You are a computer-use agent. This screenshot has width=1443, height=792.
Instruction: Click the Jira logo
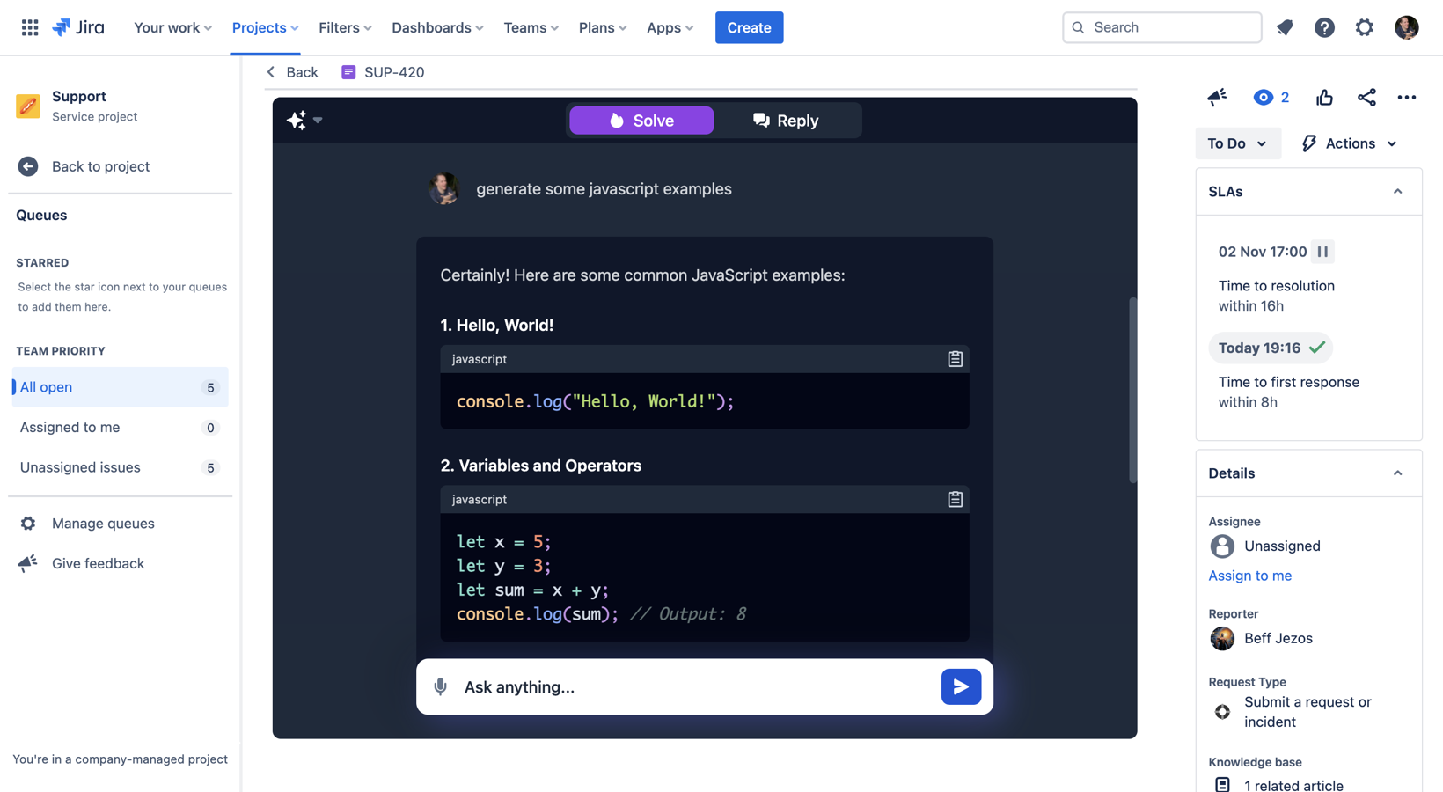(x=78, y=27)
